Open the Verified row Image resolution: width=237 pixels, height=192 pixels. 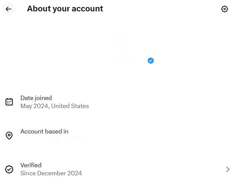tap(118, 169)
